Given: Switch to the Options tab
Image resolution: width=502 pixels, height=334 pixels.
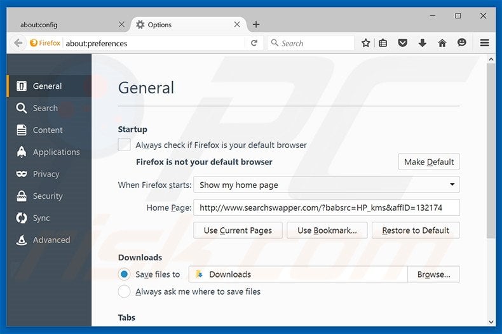Looking at the screenshot, I should pos(189,25).
